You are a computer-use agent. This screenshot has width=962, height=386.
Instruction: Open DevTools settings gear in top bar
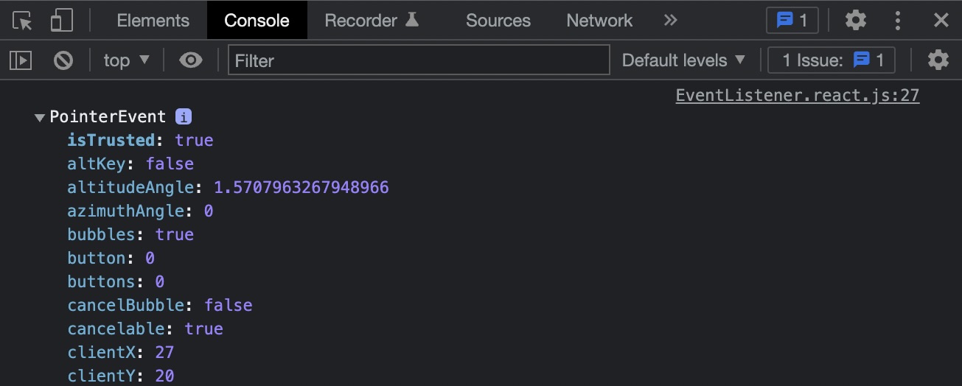pyautogui.click(x=856, y=20)
